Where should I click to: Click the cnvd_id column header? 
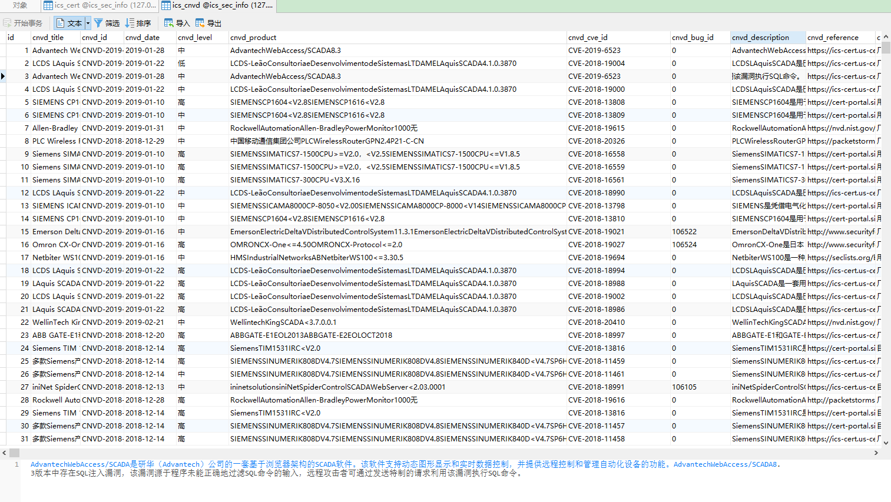pos(102,37)
